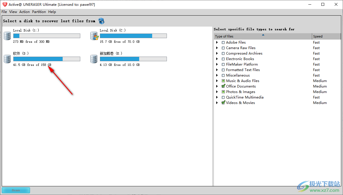Tick the Formatted Text Files checkbox
The height and width of the screenshot is (195, 343).
coord(223,70)
